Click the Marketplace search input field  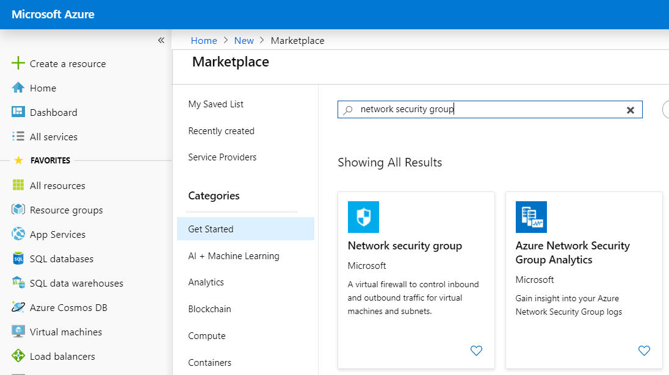pos(490,110)
